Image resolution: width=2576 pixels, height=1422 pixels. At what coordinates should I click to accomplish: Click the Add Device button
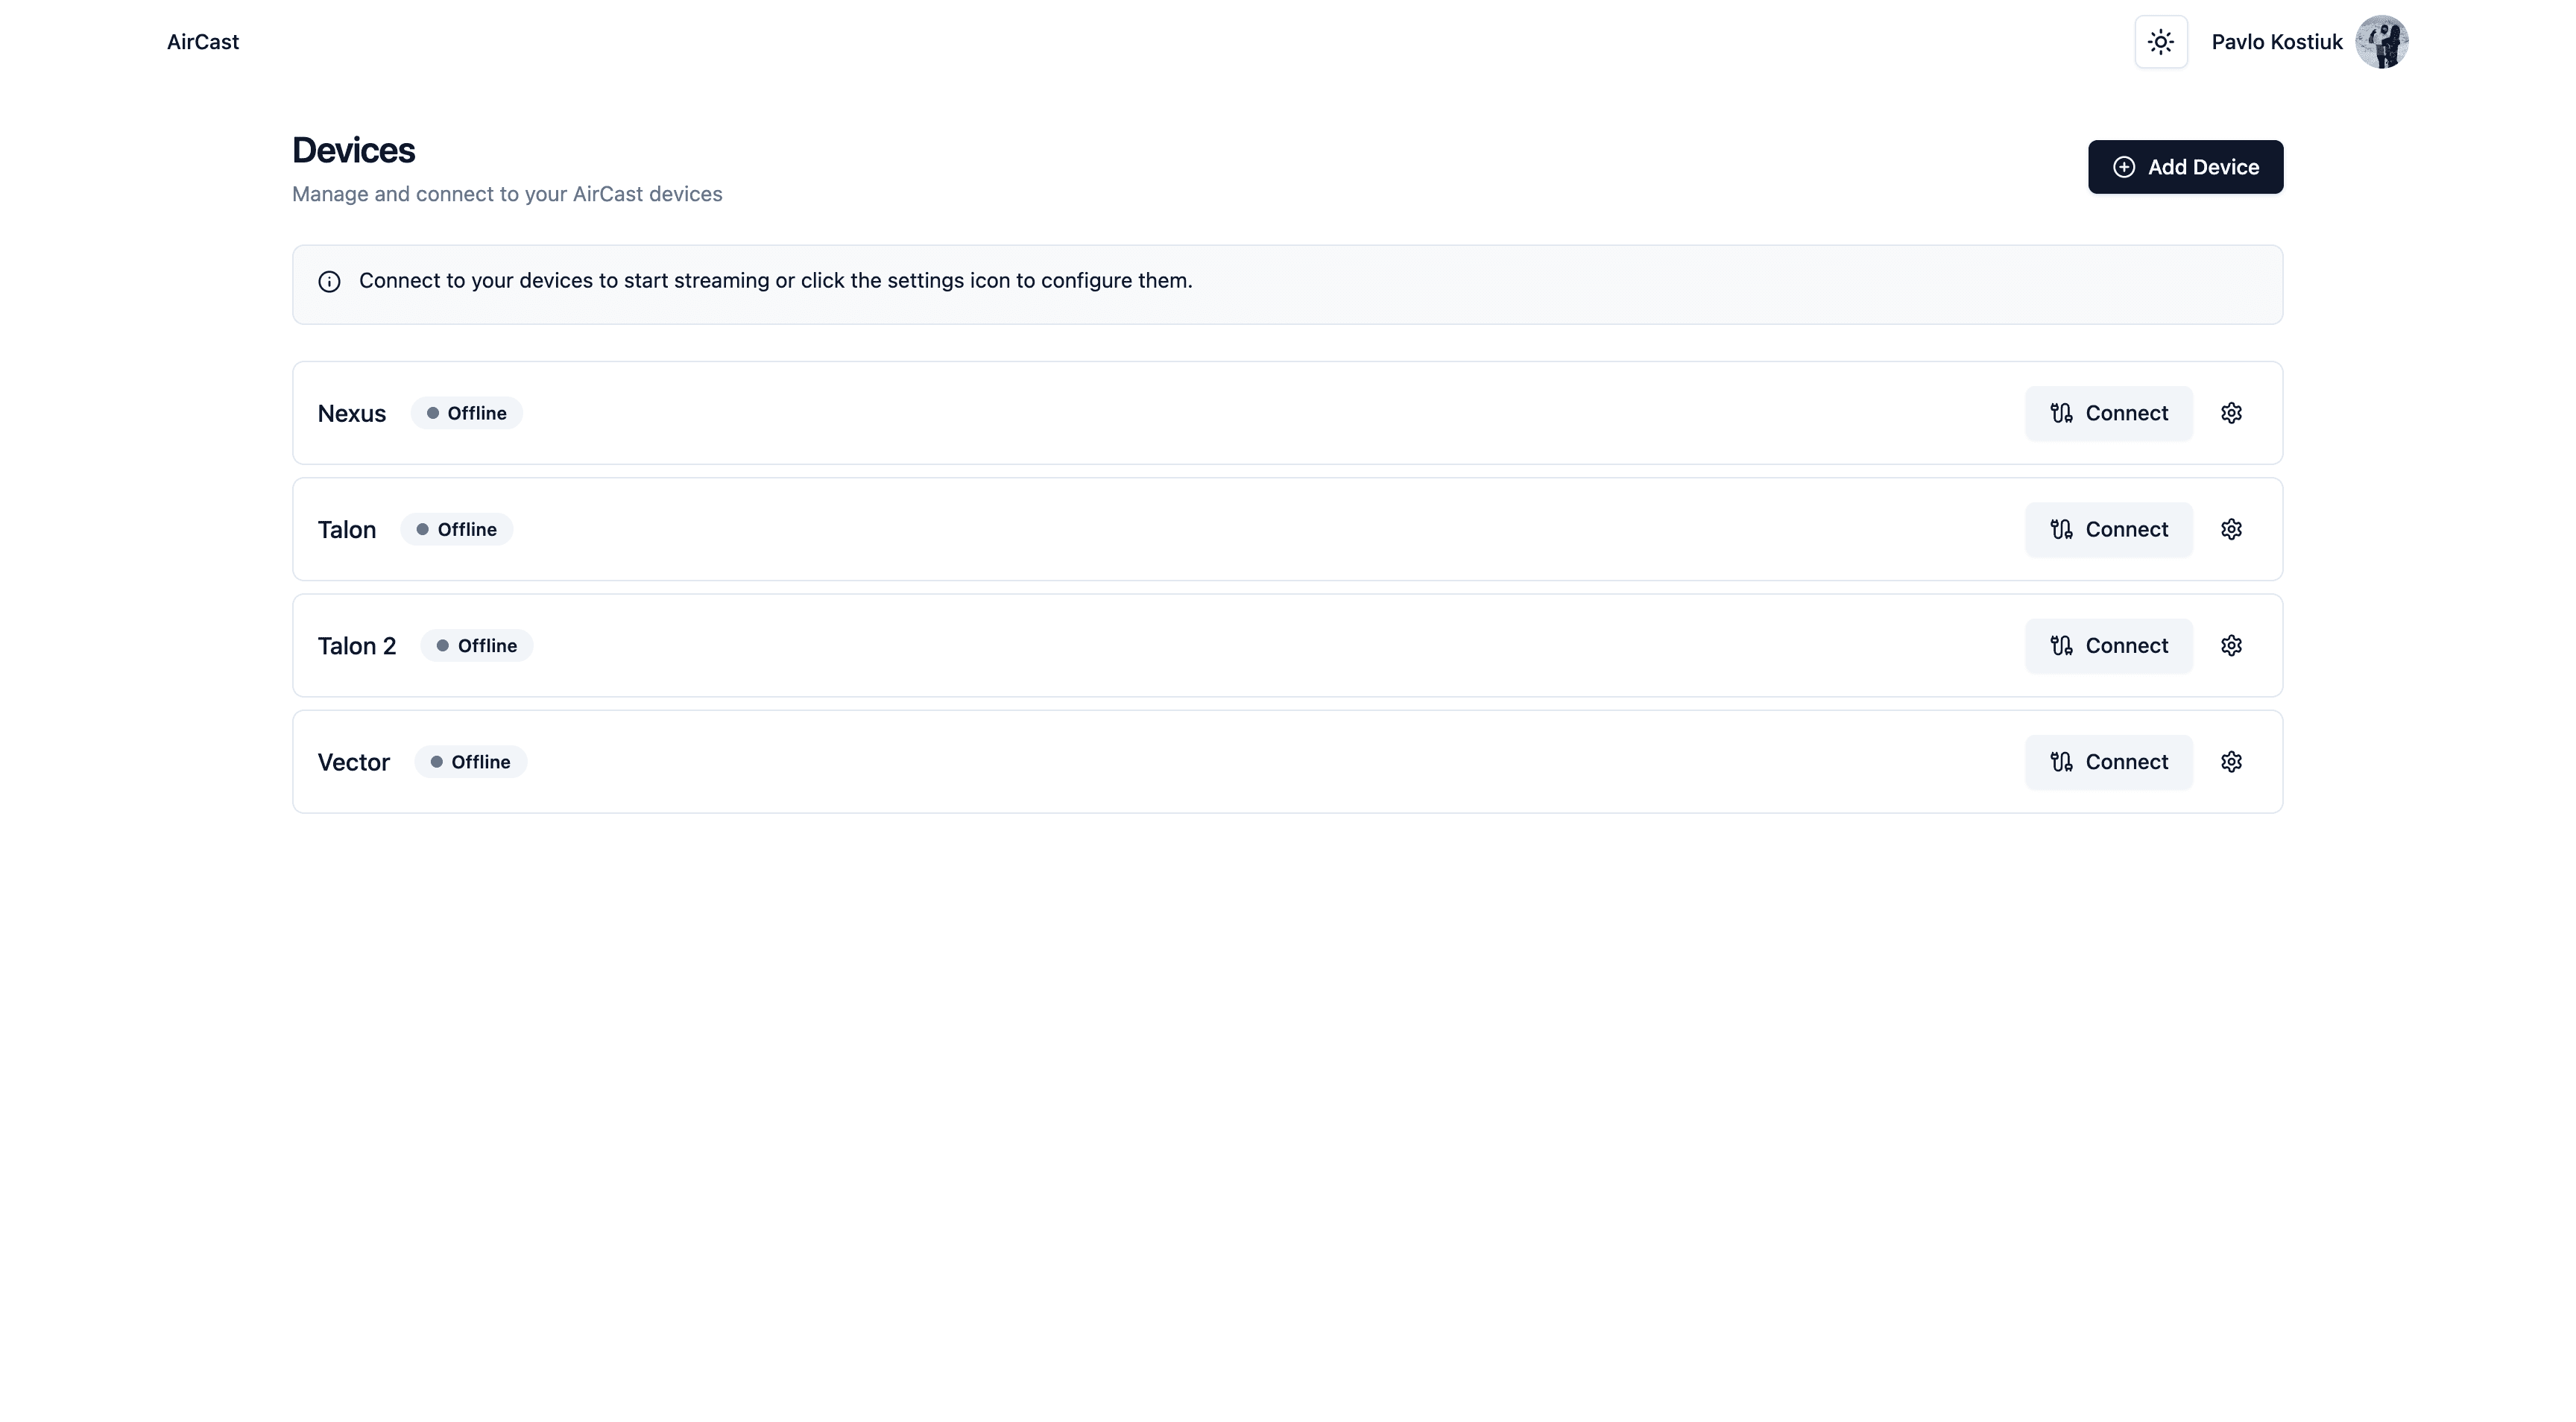[2186, 166]
